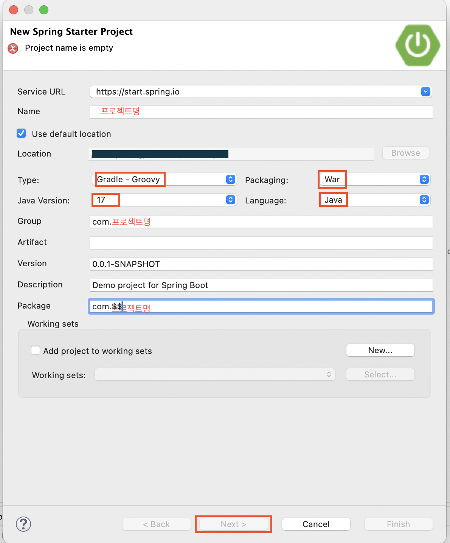Focus the Package input field
Image resolution: width=450 pixels, height=543 pixels.
coord(261,306)
